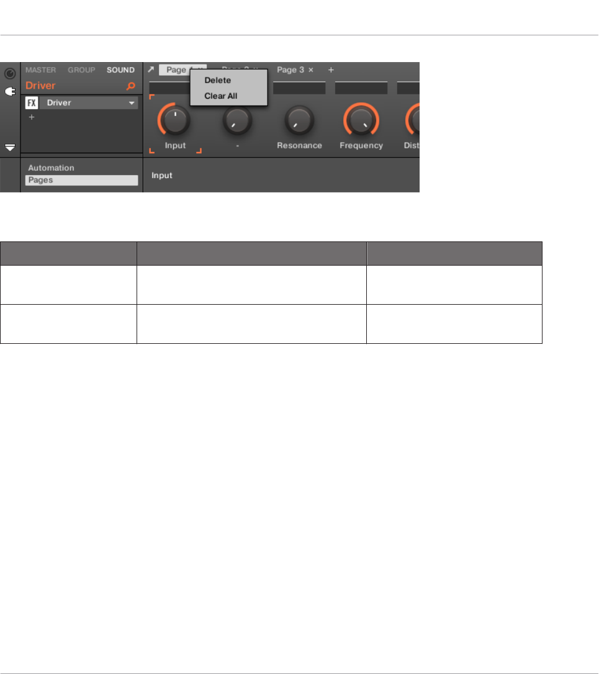Add a new page with plus icon
The image size is (599, 674).
coord(331,70)
